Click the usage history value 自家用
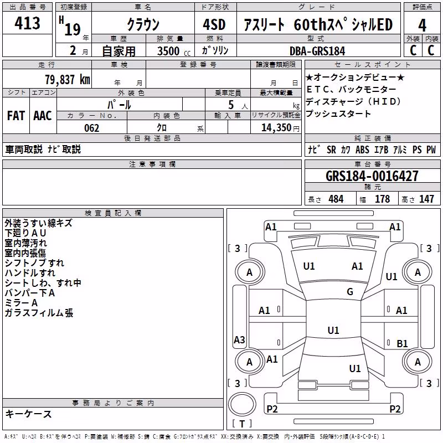This screenshot has height=443, width=443. (119, 51)
